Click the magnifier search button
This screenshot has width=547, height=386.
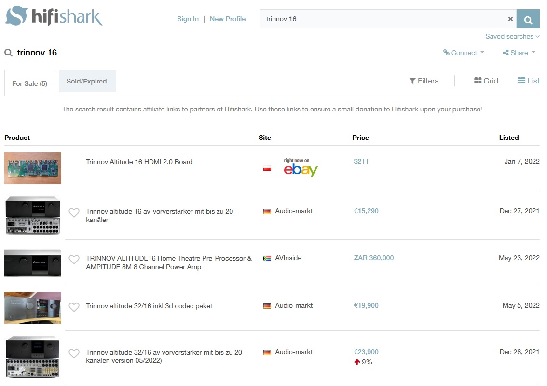[x=528, y=19]
